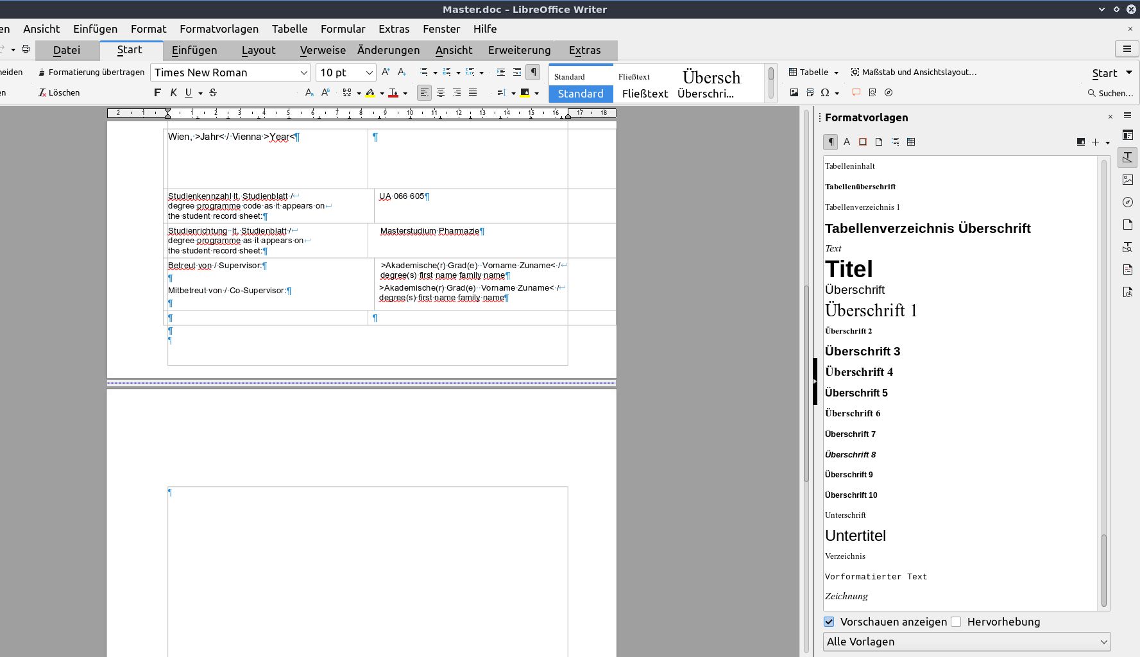The width and height of the screenshot is (1140, 657).
Task: Switch to the Layout ribbon tab
Action: pyautogui.click(x=259, y=50)
